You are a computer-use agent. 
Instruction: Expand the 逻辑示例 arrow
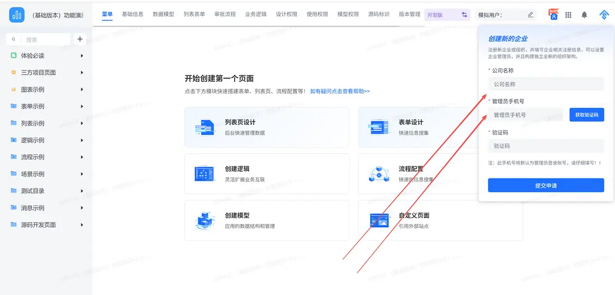point(82,141)
